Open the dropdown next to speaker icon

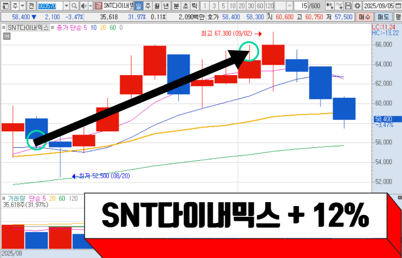coord(90,6)
